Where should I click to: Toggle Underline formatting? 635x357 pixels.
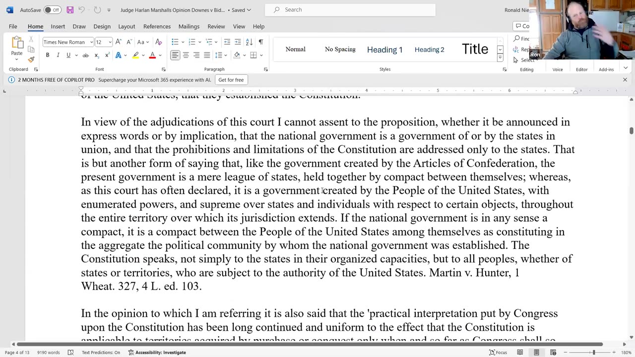click(68, 55)
